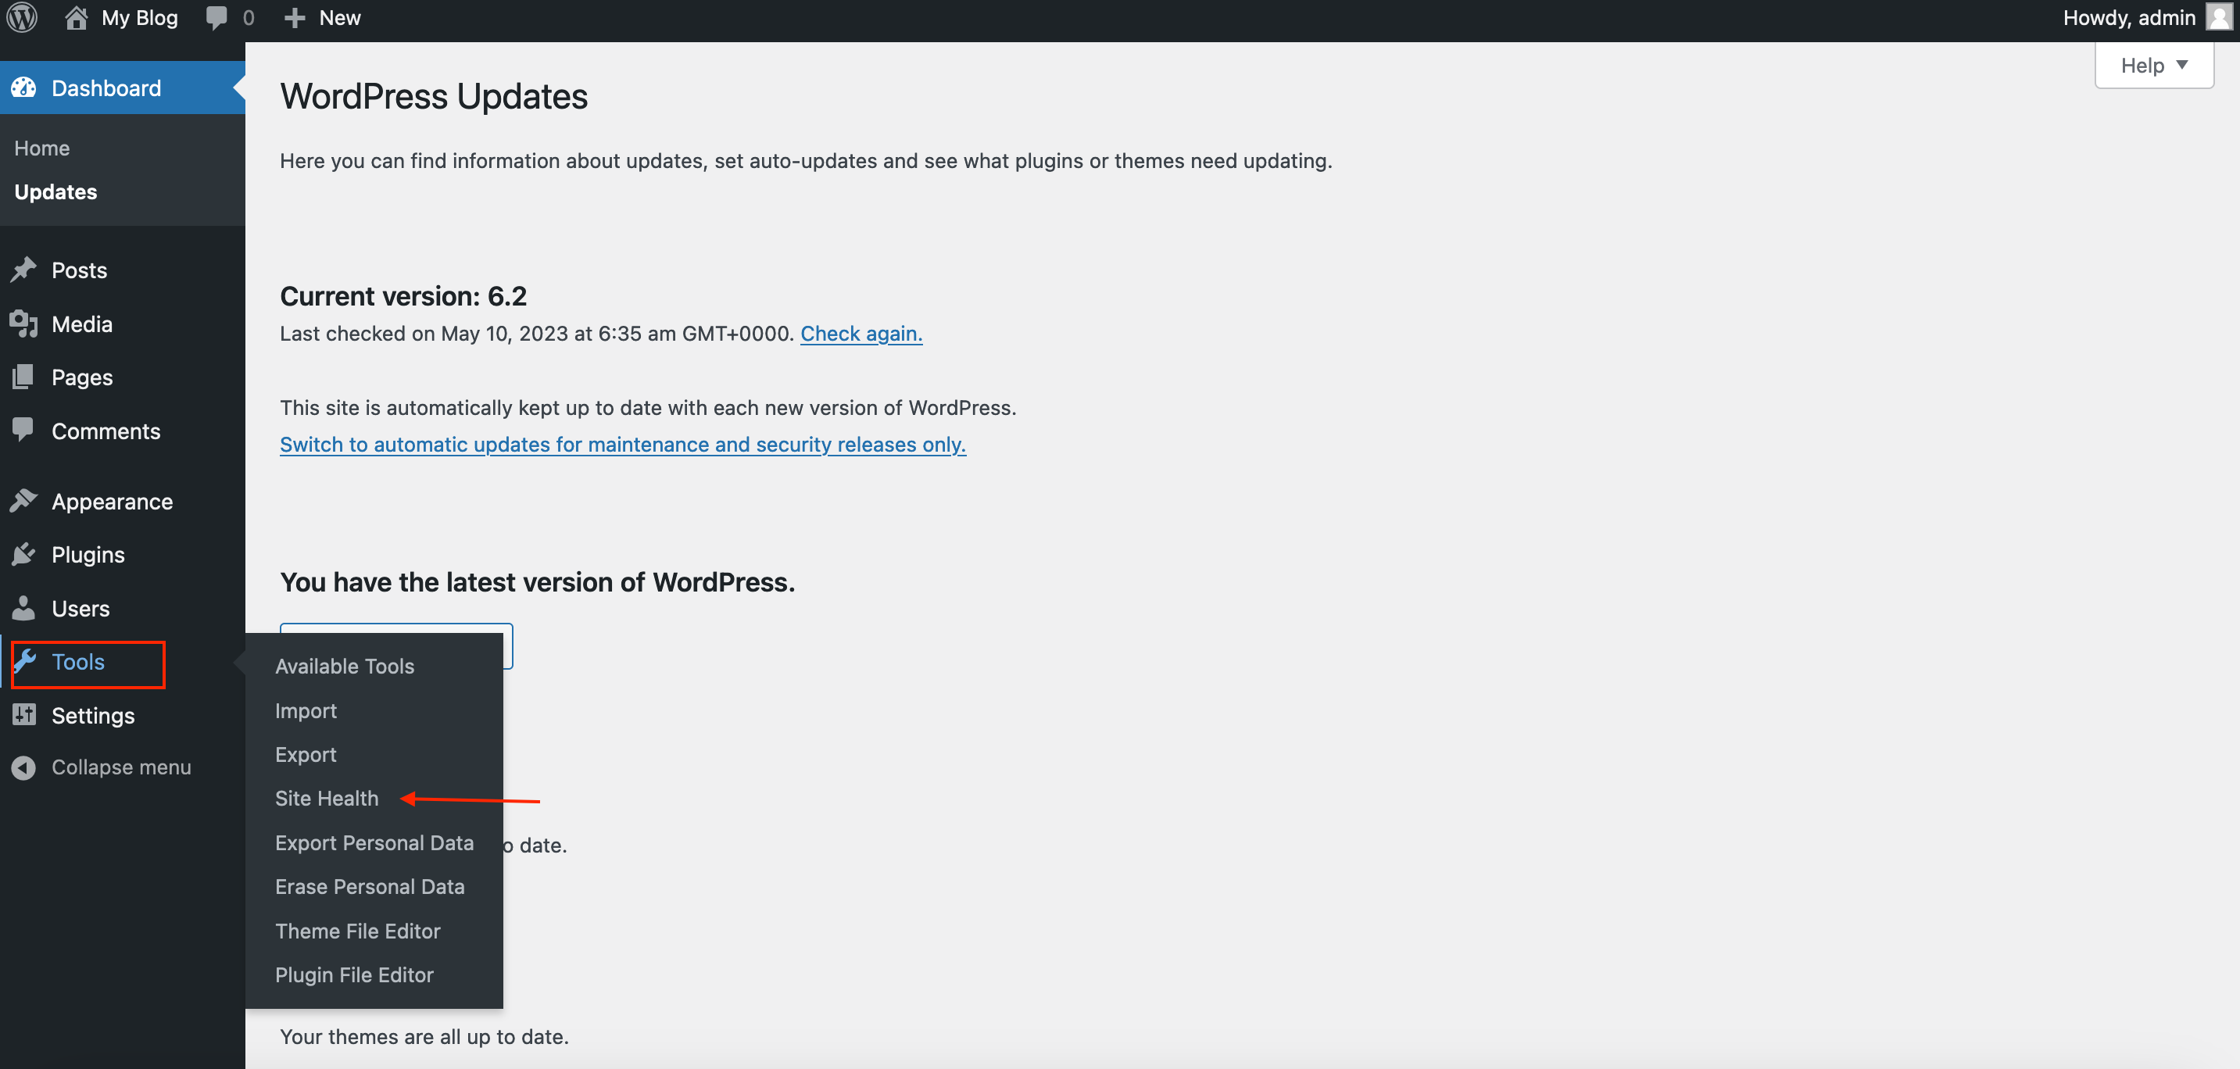Click the Tools wrench icon

click(x=24, y=661)
